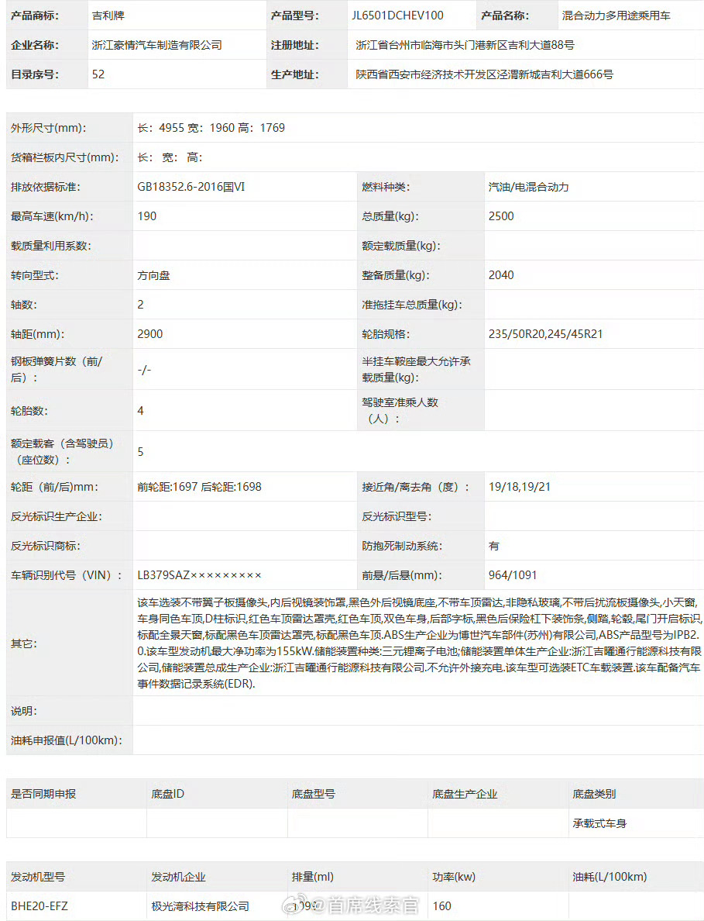Select the registered address in 台州市临海市
Image resolution: width=704 pixels, height=921 pixels.
pos(465,45)
